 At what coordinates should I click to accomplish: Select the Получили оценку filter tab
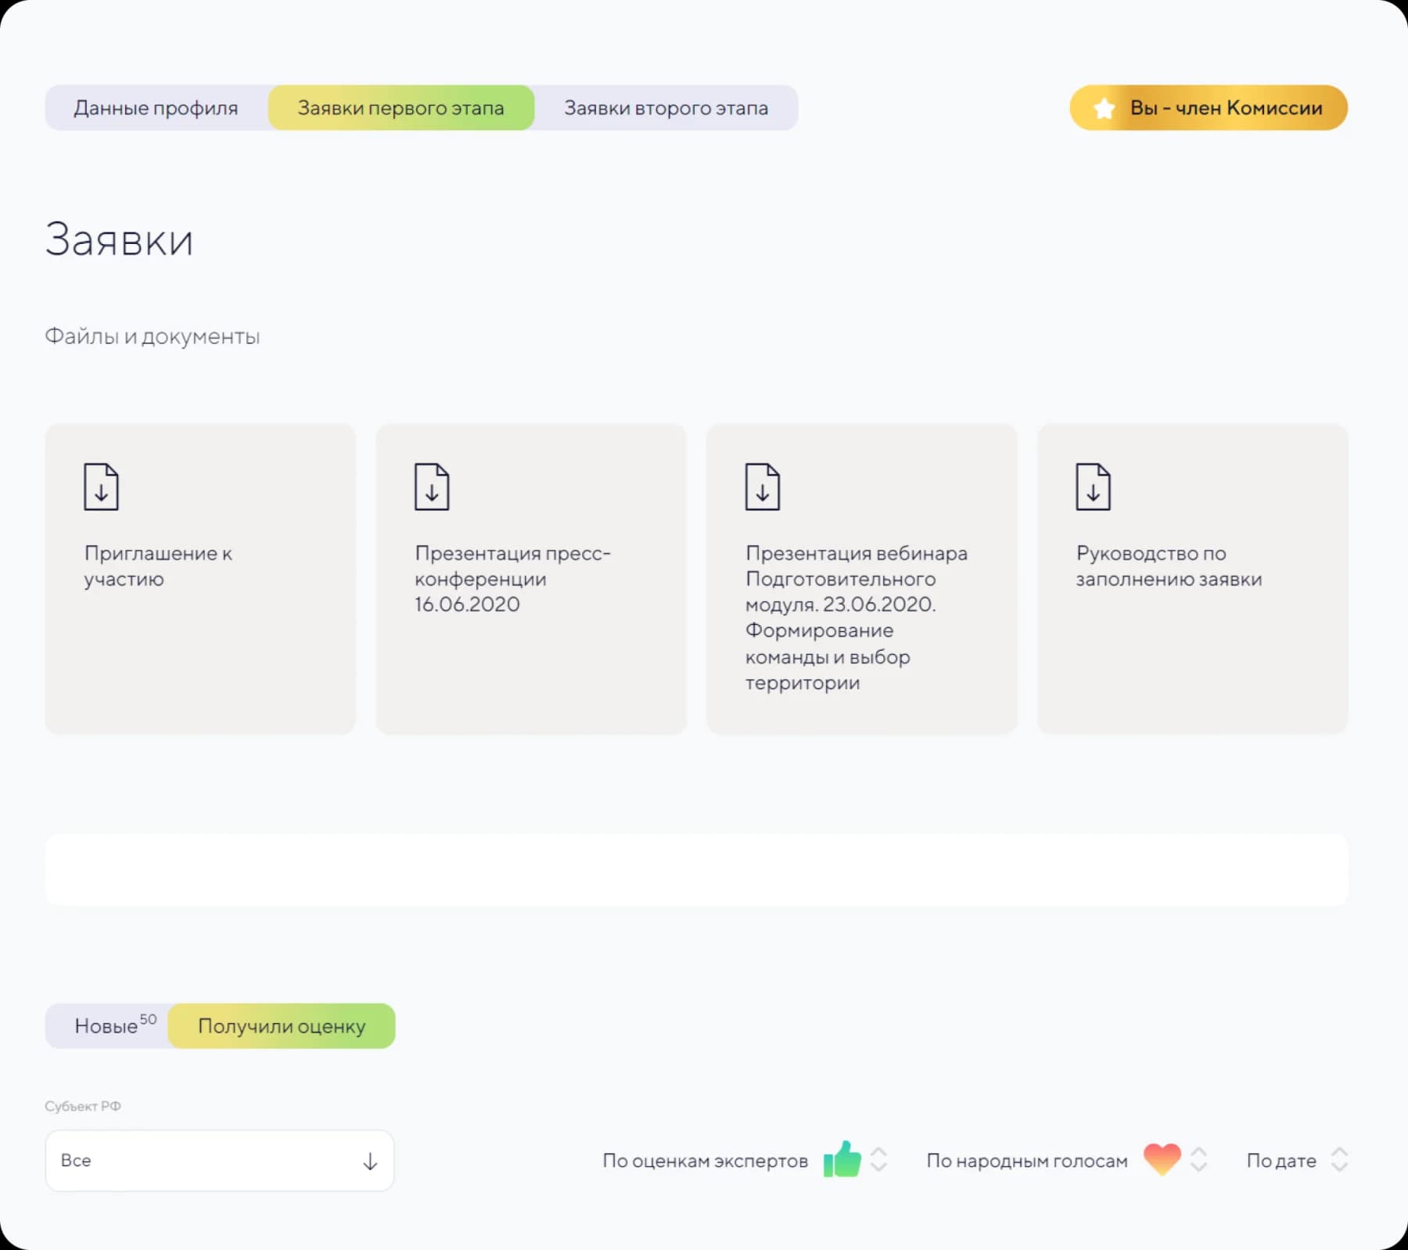point(282,1026)
